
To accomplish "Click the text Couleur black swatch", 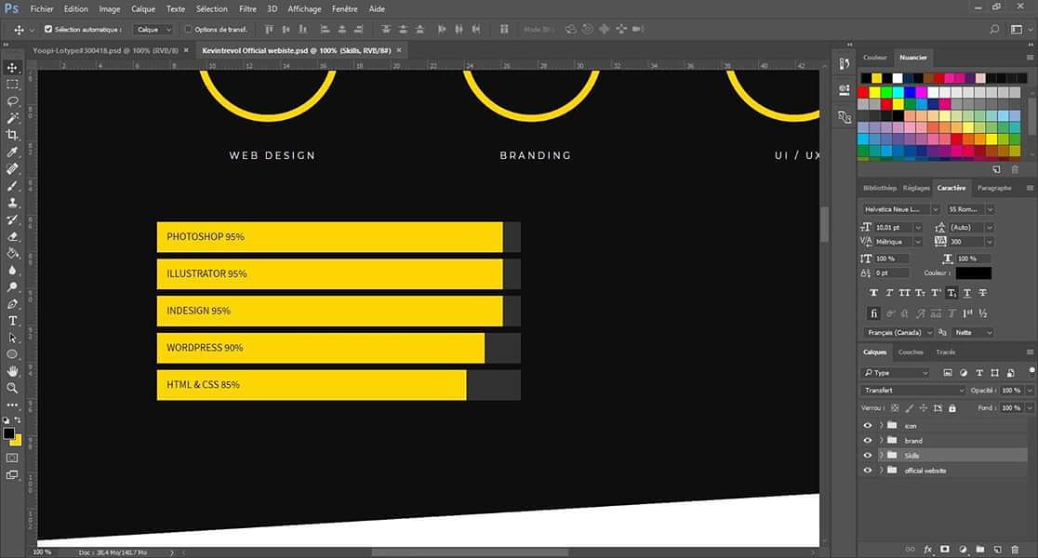I will (973, 272).
